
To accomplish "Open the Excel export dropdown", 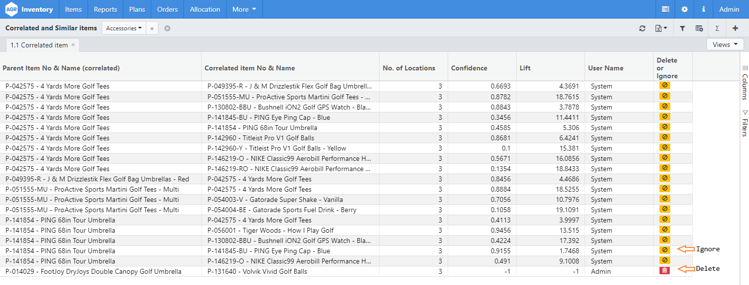I will coord(661,28).
